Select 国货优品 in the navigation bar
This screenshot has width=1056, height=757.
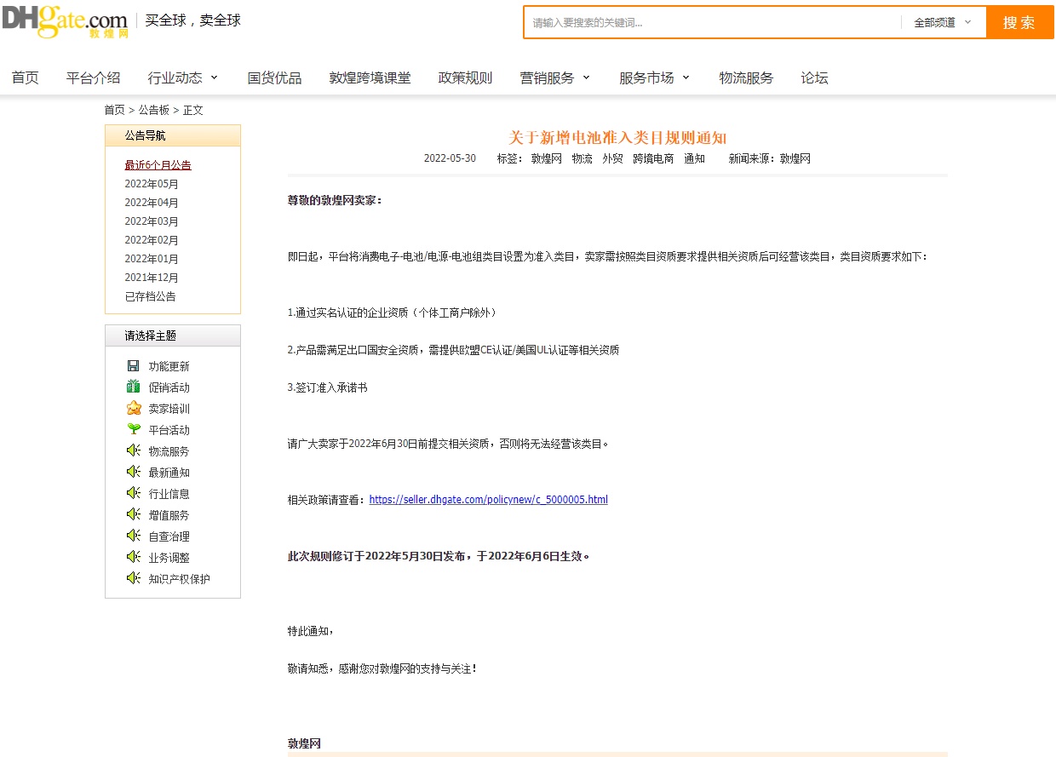[274, 78]
